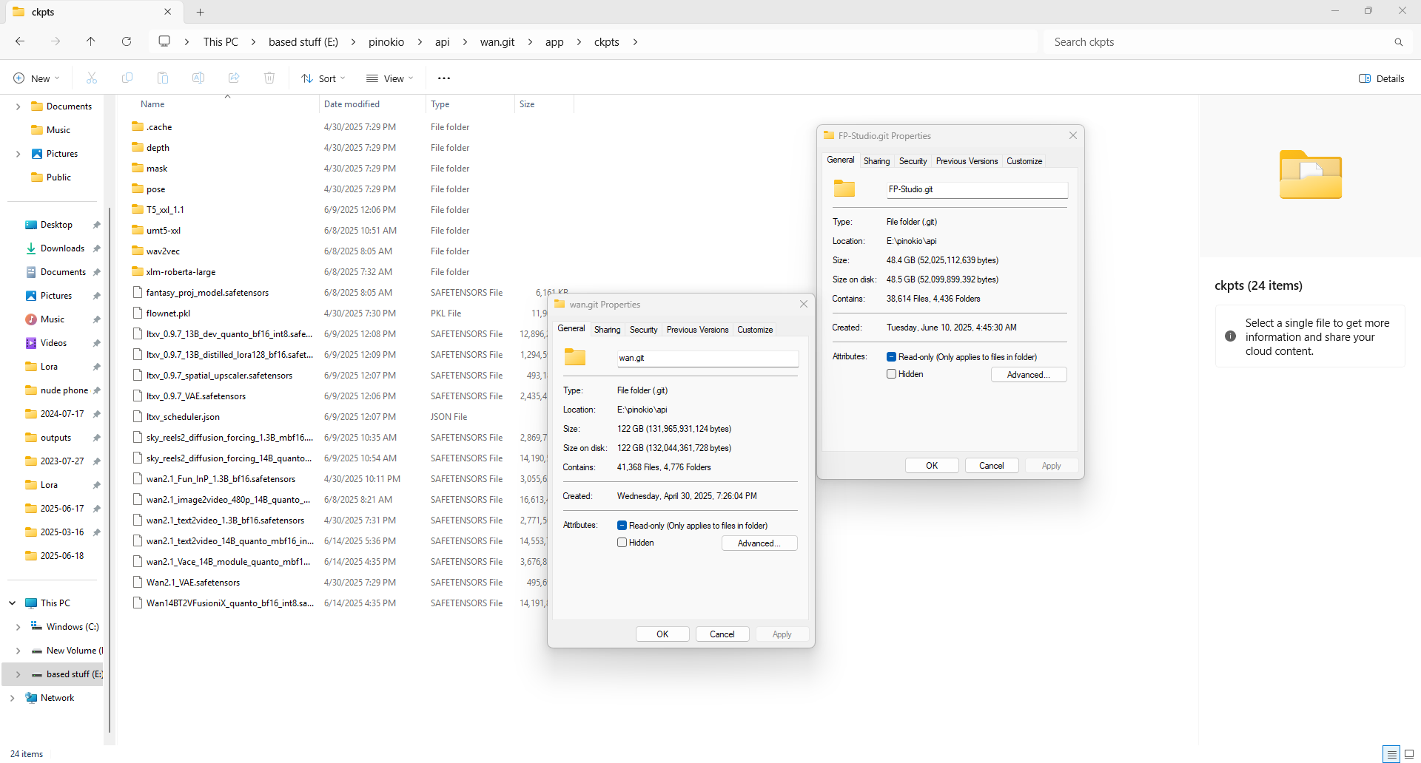Switch to Sharing tab in wan.git Properties
Screen dimensions: 1421x763
pos(607,330)
